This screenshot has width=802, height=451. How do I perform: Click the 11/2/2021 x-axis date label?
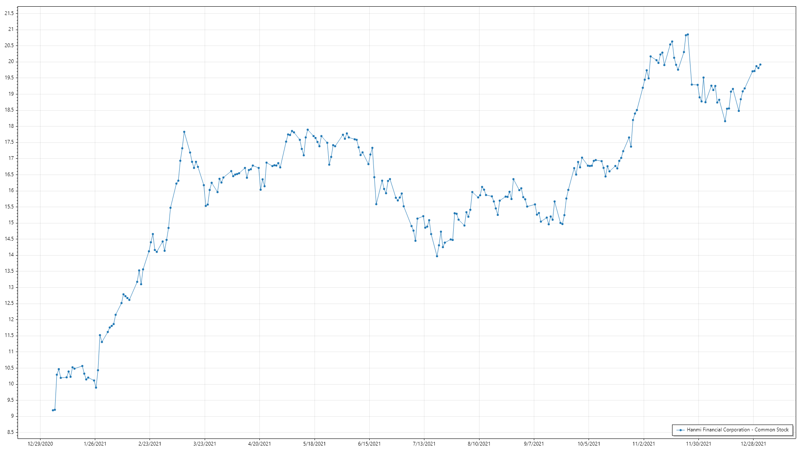click(x=644, y=443)
